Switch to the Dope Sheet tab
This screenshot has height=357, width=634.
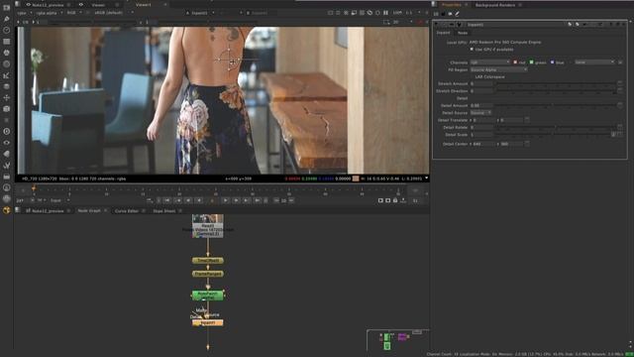coord(163,211)
